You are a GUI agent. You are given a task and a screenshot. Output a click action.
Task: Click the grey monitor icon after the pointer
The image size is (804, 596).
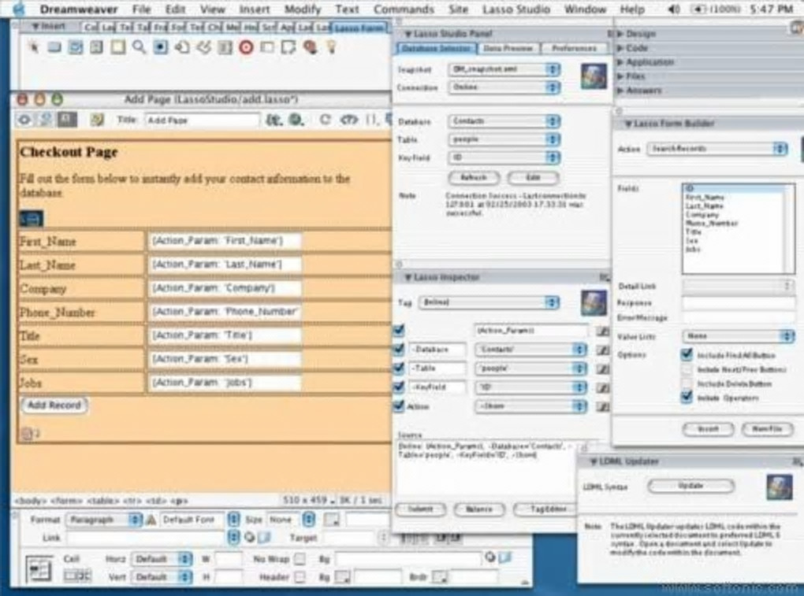54,47
